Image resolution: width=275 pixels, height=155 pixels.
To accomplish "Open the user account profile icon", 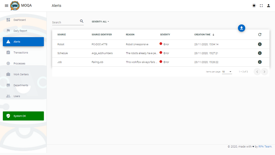I will click(x=269, y=5).
